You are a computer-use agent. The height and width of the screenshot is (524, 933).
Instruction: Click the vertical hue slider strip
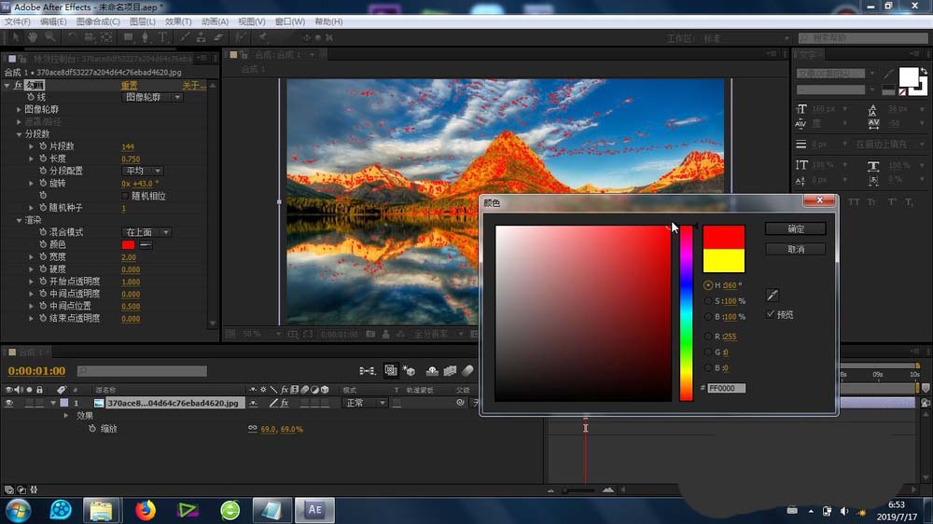click(x=686, y=313)
